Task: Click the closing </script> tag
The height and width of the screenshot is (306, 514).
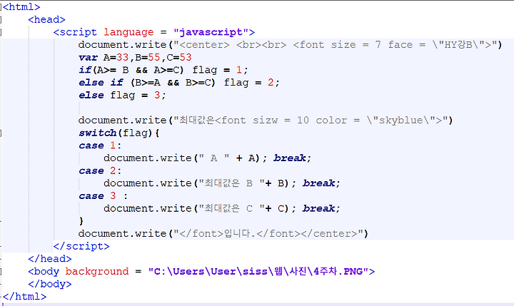Action: click(x=81, y=246)
